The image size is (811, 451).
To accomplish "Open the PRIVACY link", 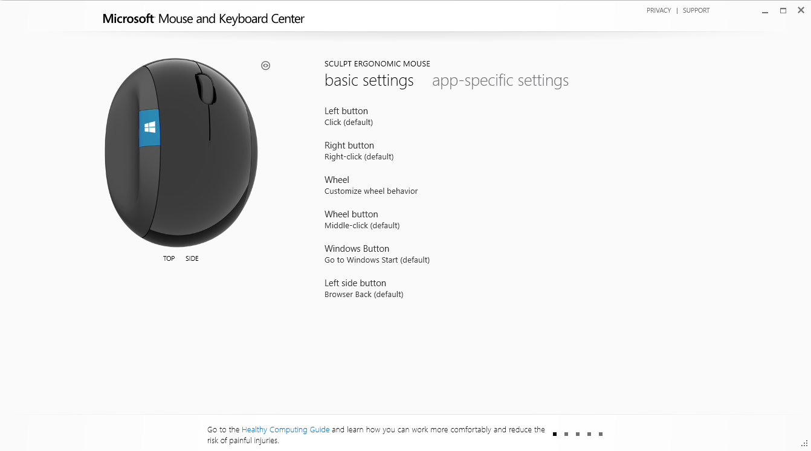I will point(659,10).
